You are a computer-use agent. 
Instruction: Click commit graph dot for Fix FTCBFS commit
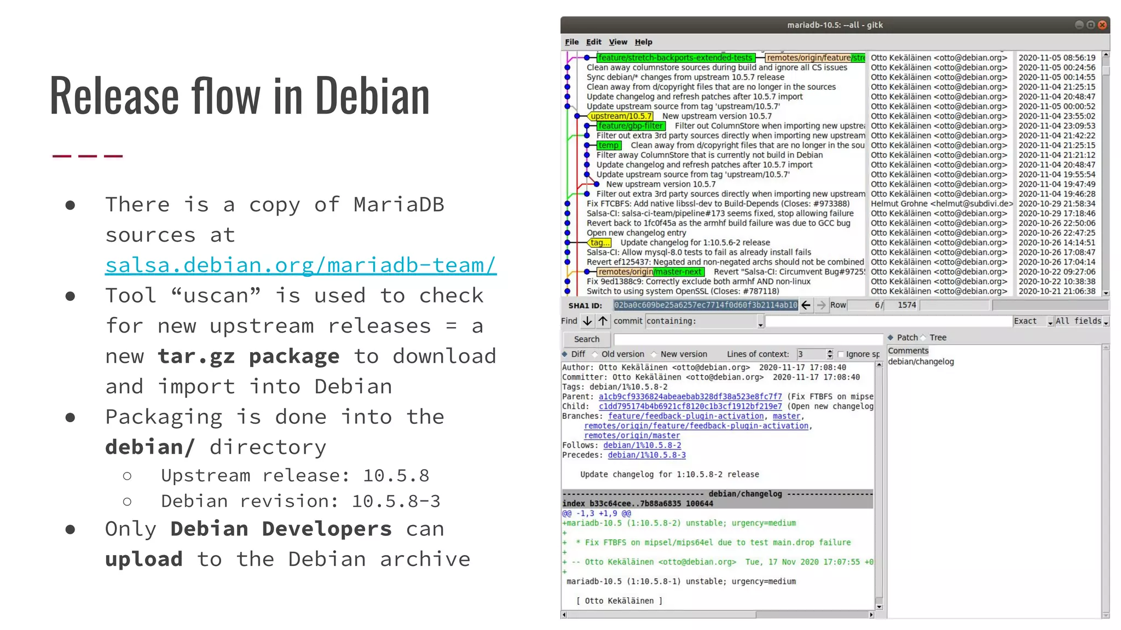coord(568,204)
